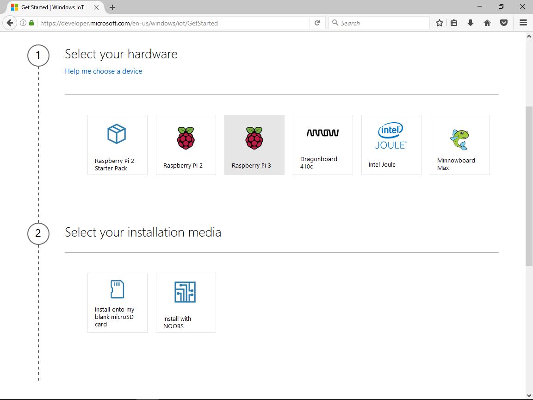
Task: Select the Minnowboard Max tile
Action: coord(460,145)
